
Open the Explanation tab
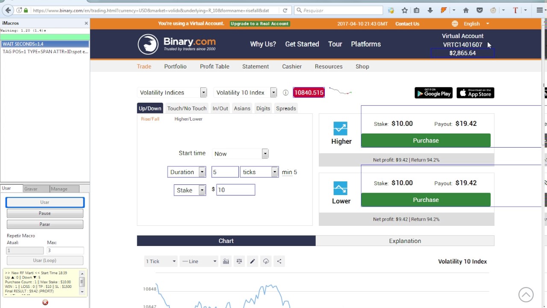405,241
